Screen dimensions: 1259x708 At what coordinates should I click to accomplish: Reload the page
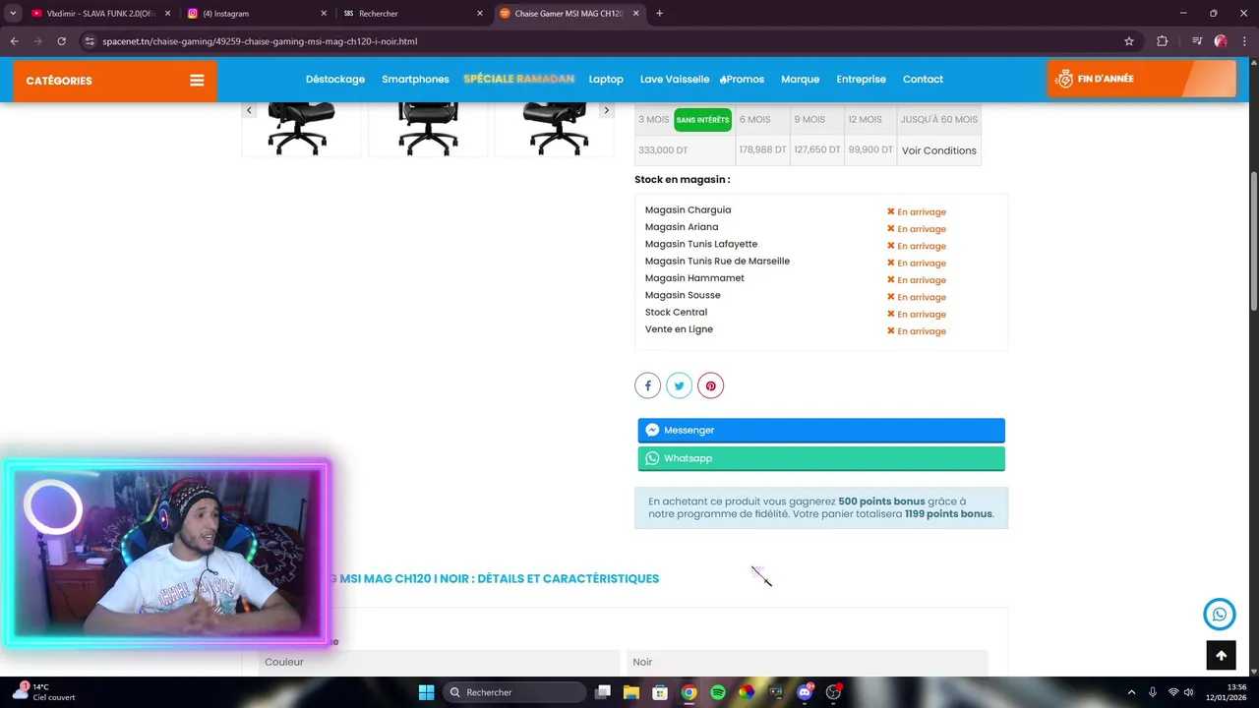tap(61, 41)
